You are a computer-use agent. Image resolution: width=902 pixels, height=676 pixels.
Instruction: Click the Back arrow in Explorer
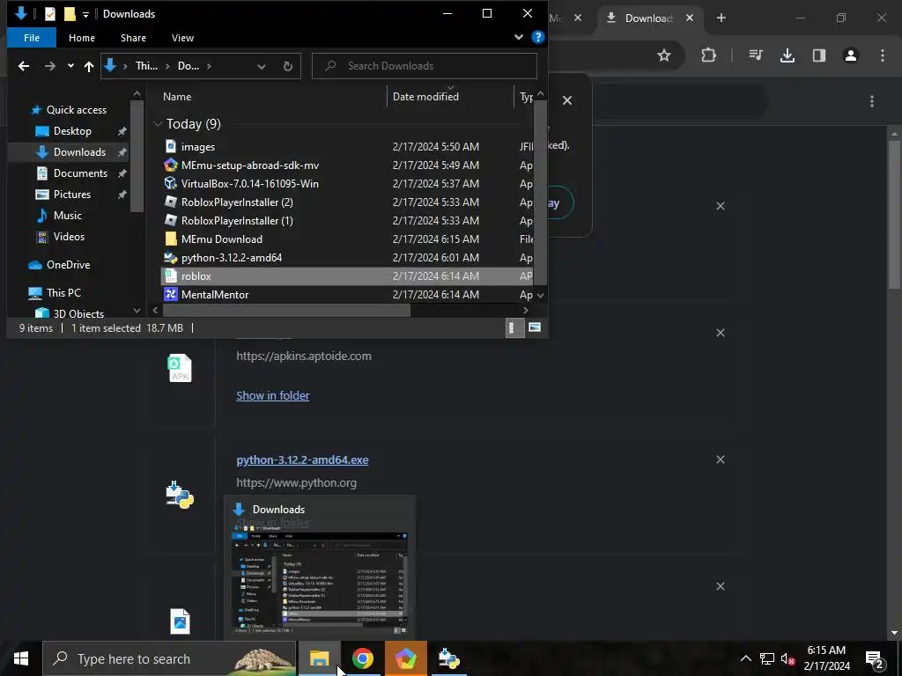point(24,66)
